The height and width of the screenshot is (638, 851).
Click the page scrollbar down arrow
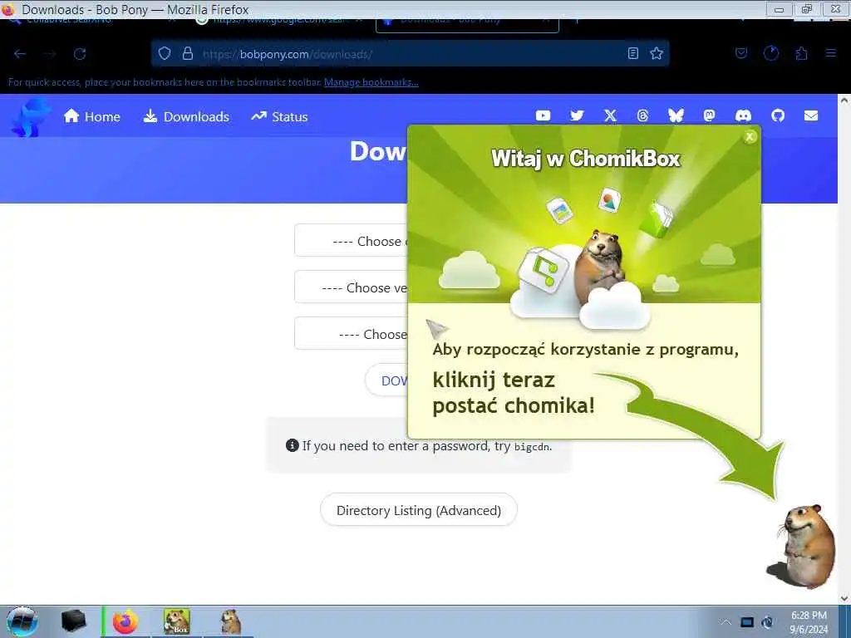[x=844, y=598]
